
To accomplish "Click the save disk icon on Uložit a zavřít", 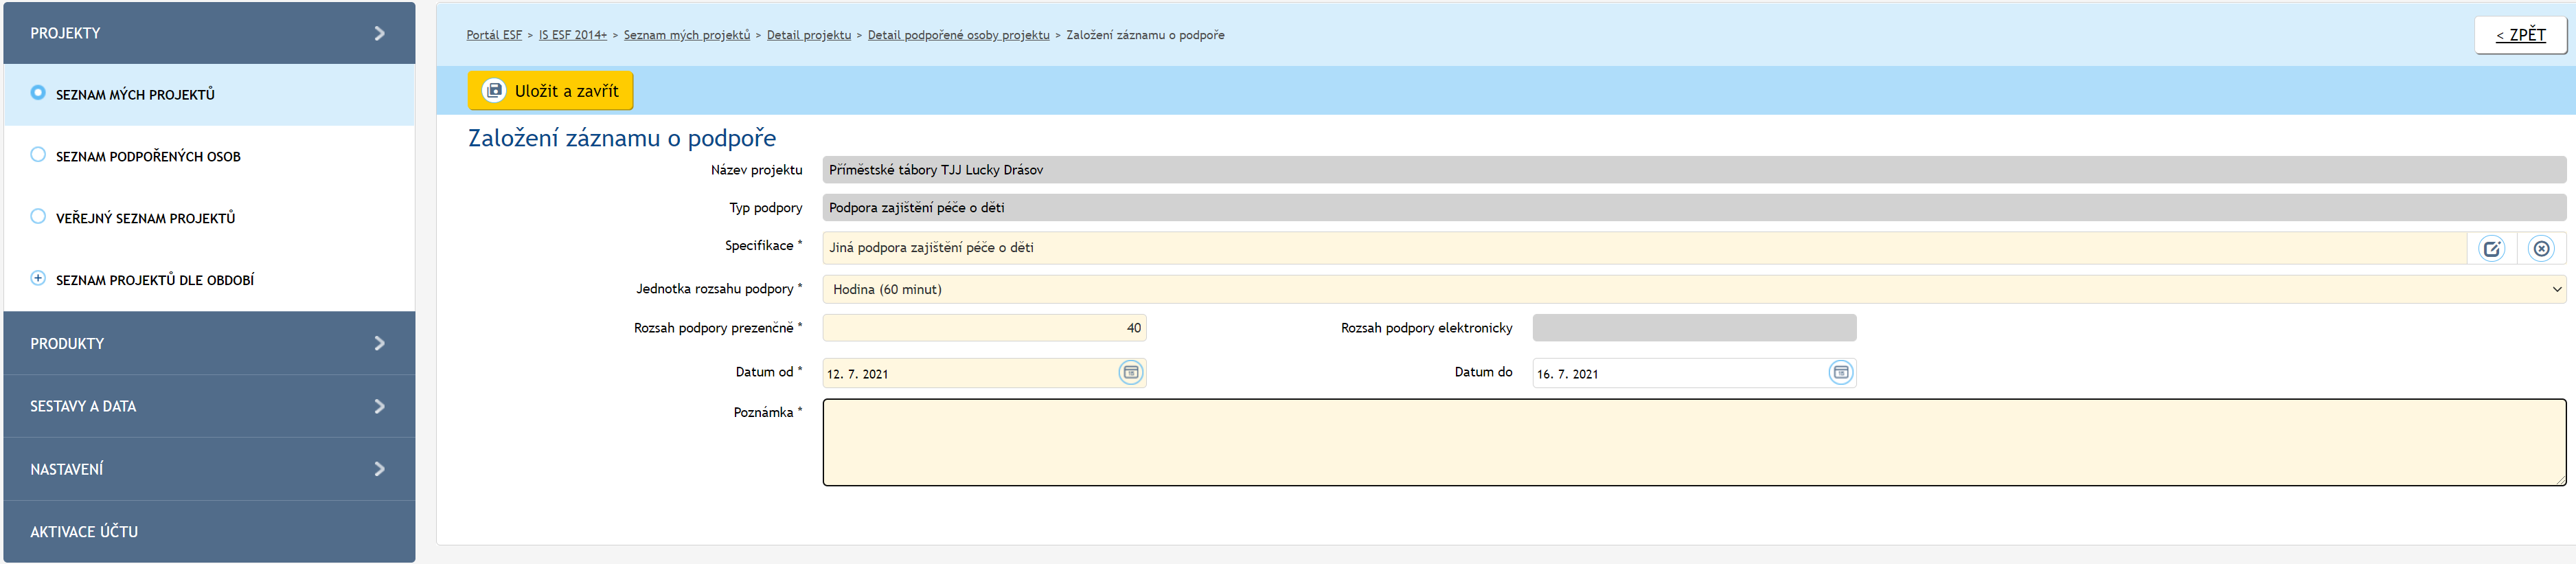I will tap(494, 91).
